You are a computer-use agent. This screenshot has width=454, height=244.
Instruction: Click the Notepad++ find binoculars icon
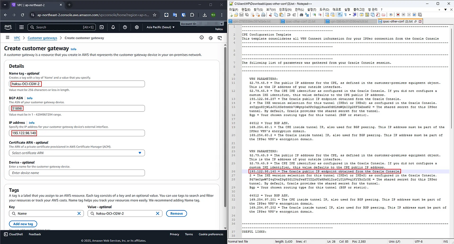point(301,15)
